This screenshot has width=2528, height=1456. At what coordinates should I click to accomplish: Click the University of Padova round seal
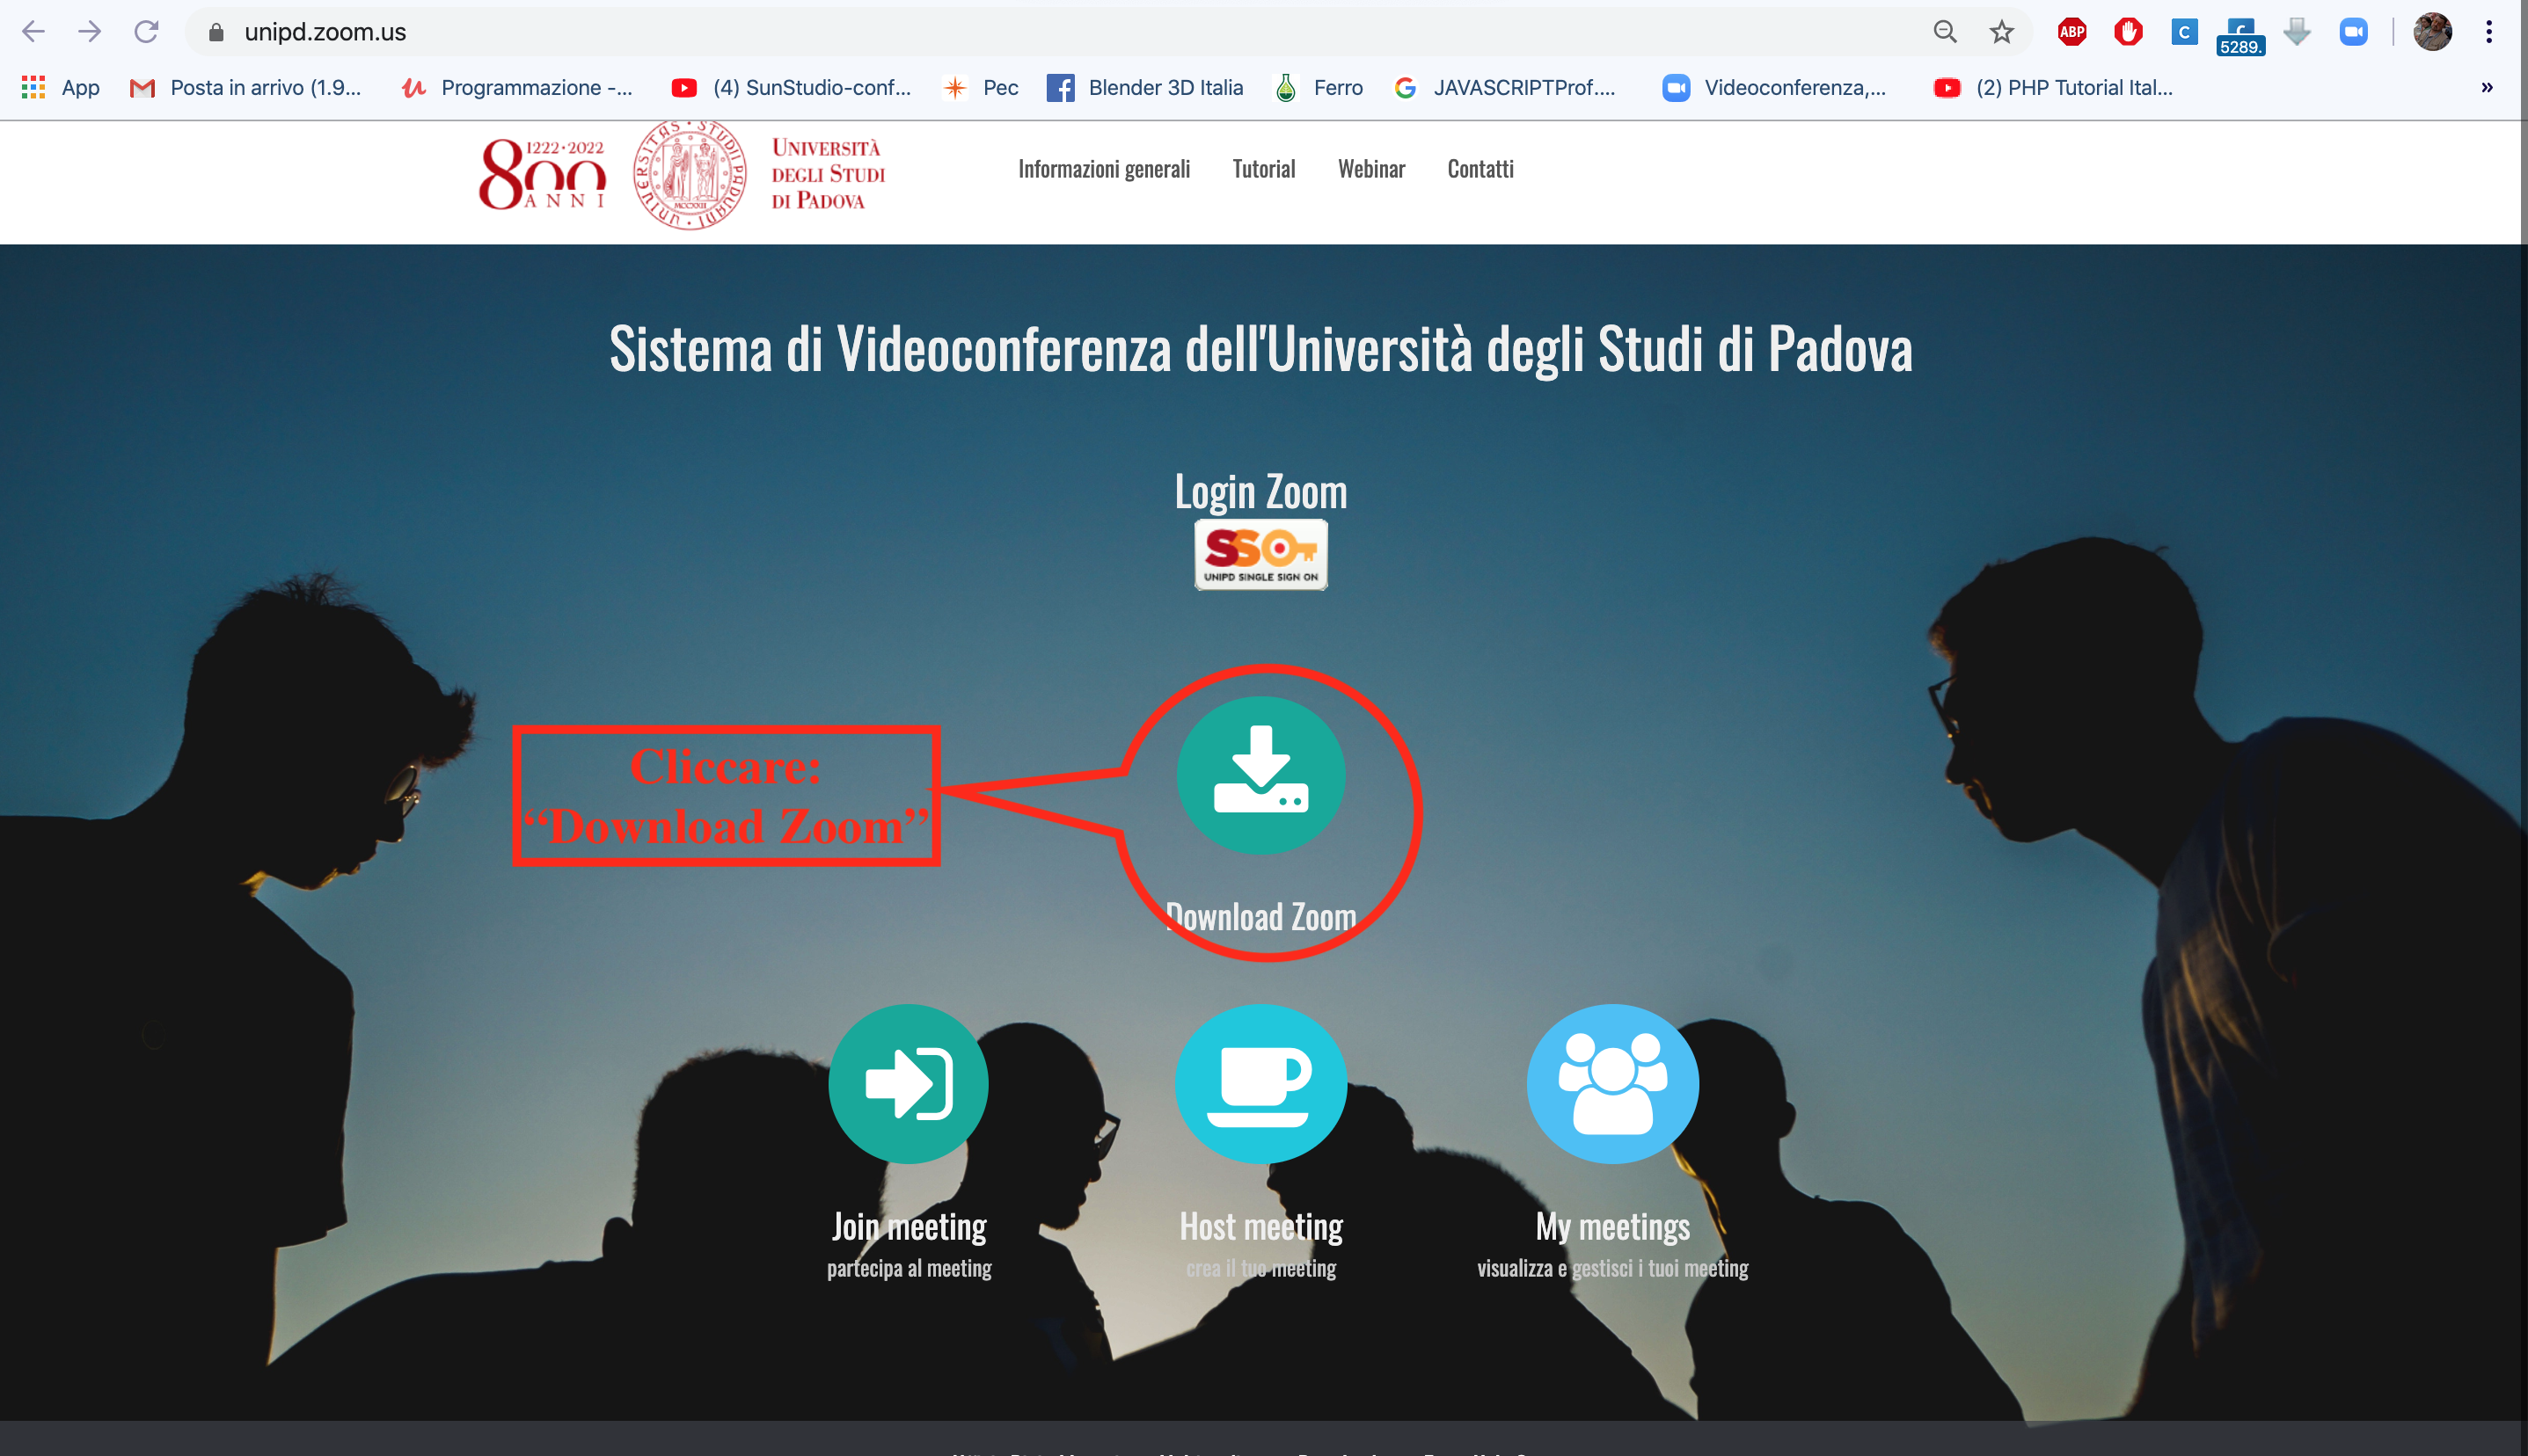[690, 174]
